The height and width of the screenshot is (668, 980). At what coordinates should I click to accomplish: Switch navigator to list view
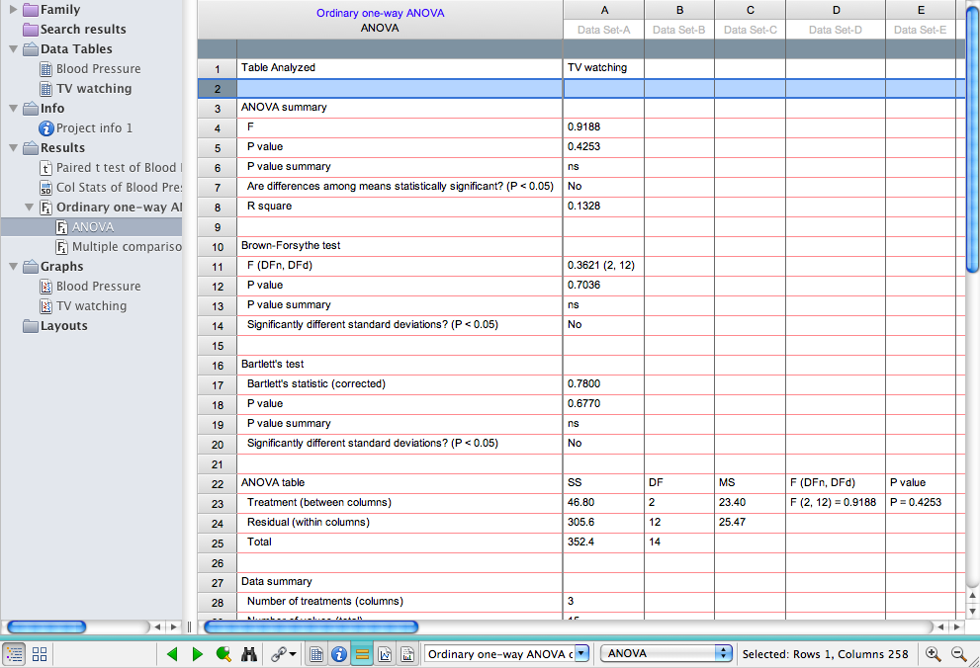pyautogui.click(x=15, y=654)
